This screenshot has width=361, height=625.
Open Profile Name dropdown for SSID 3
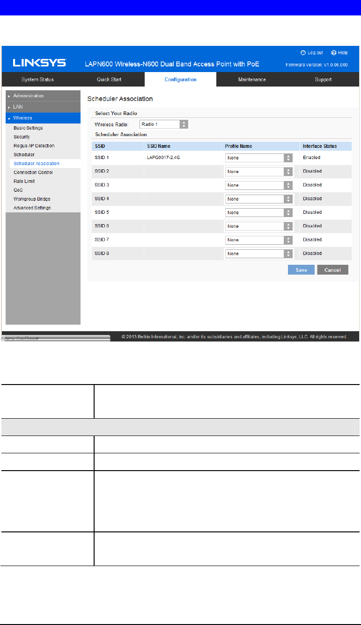coord(259,185)
